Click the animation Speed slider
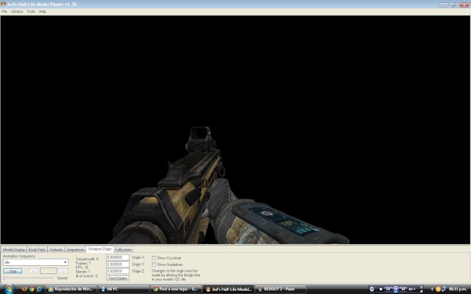The width and height of the screenshot is (471, 294). (x=28, y=278)
